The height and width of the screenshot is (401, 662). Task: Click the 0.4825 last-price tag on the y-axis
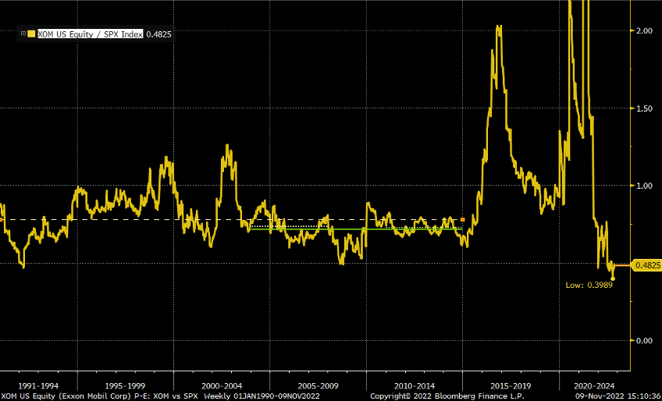[647, 265]
